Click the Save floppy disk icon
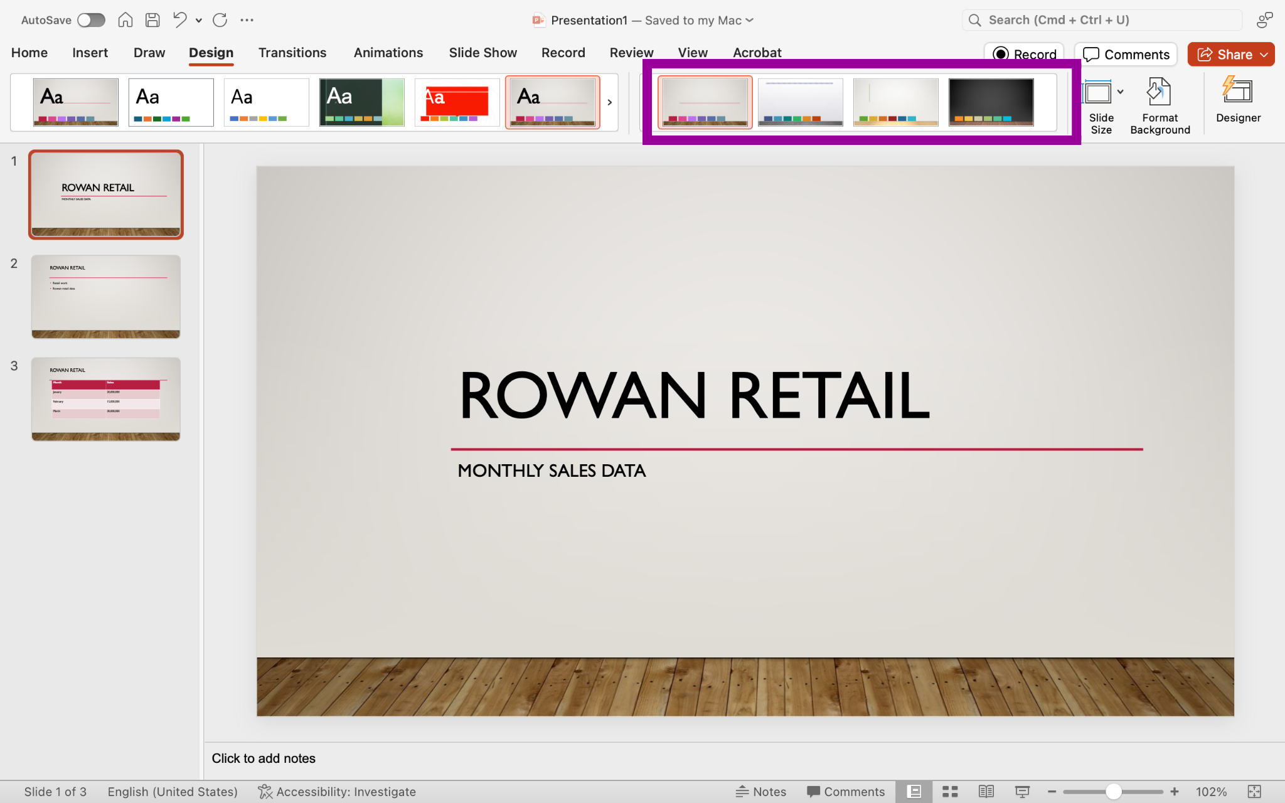 tap(152, 20)
